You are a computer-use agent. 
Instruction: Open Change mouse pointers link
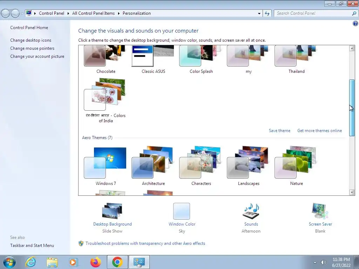pos(32,48)
